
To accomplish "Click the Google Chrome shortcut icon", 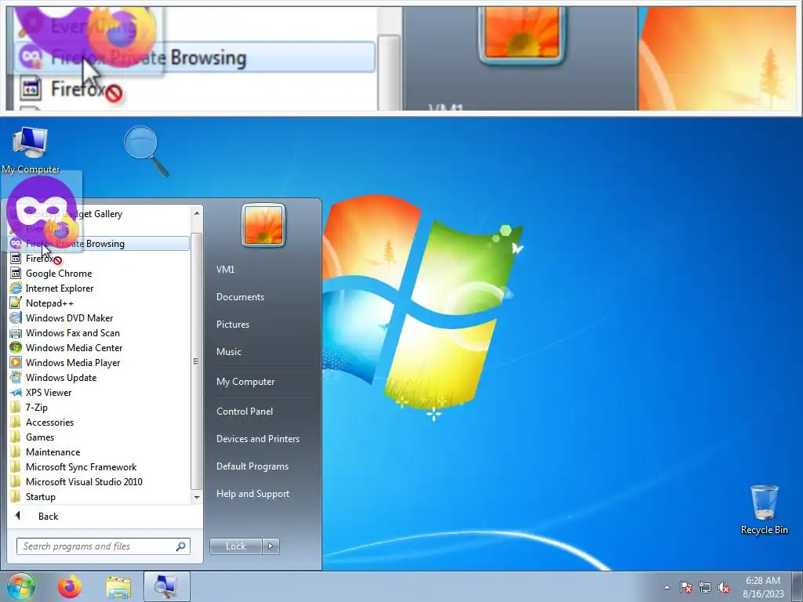I will click(x=16, y=273).
